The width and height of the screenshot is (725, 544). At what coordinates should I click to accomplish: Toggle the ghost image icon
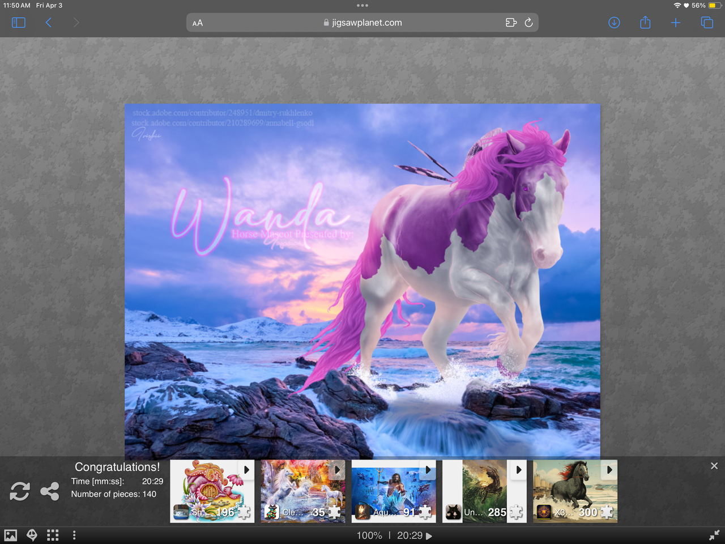tap(32, 535)
